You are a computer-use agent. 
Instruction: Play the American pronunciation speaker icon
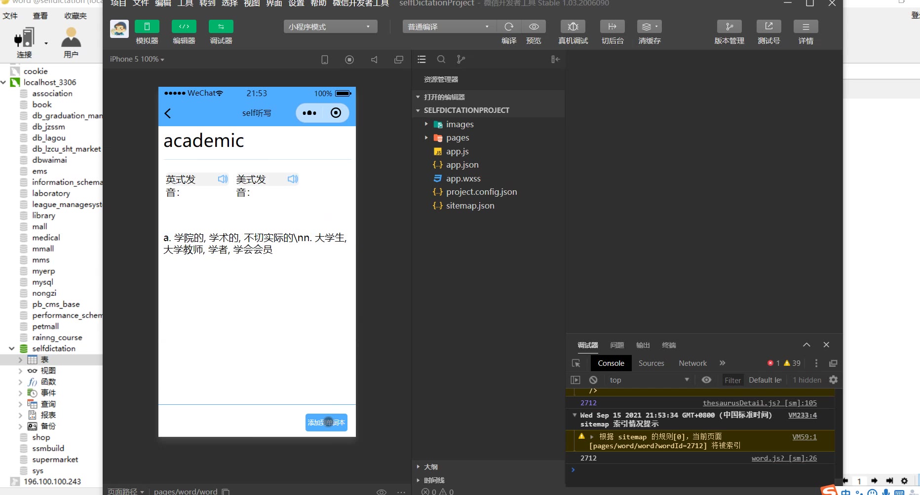click(293, 179)
